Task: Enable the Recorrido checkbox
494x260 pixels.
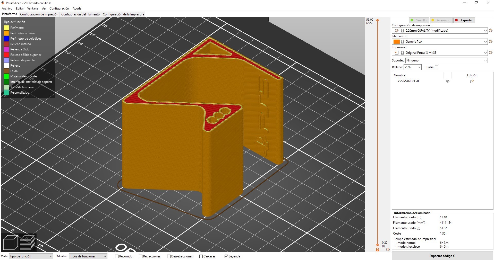Action: (x=117, y=256)
